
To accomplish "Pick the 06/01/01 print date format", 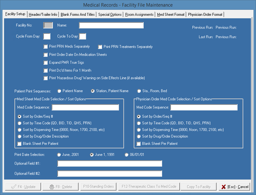I will coord(127,154).
